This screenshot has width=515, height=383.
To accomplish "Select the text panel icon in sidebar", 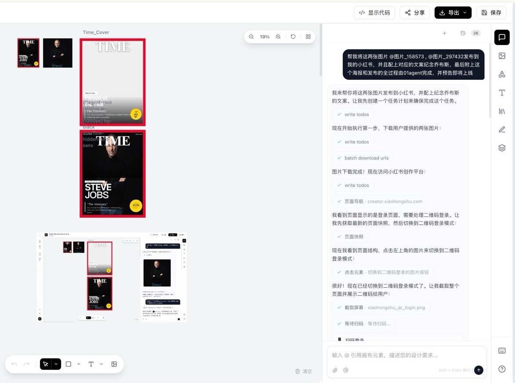I will (501, 93).
